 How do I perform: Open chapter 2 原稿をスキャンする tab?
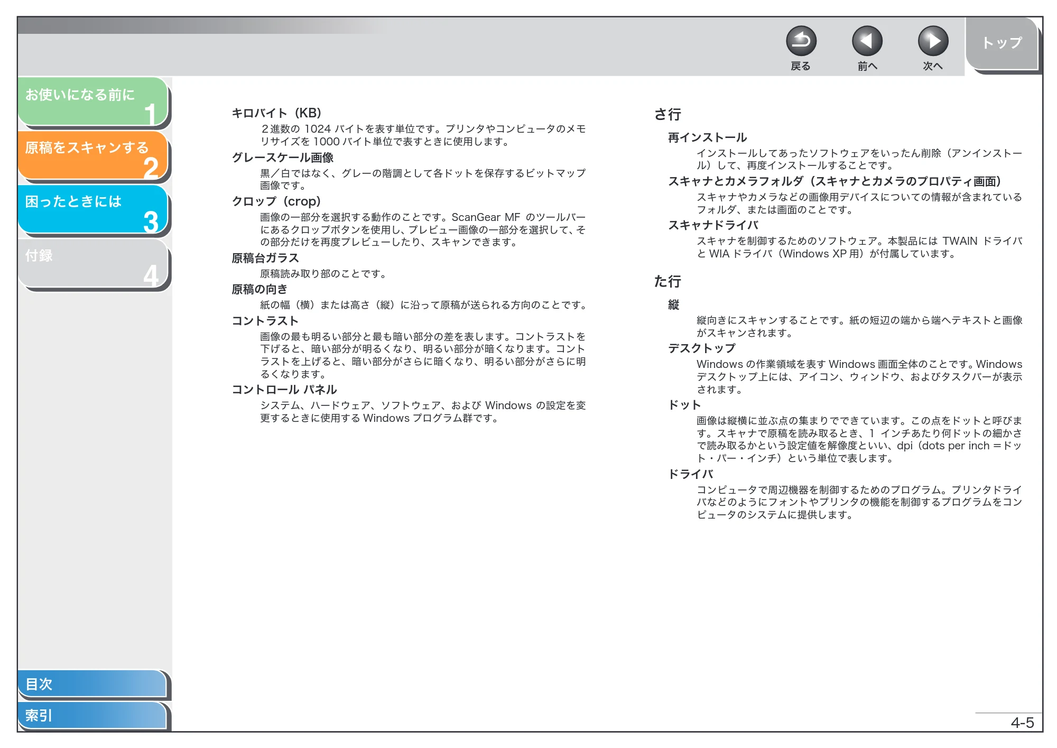(x=92, y=155)
